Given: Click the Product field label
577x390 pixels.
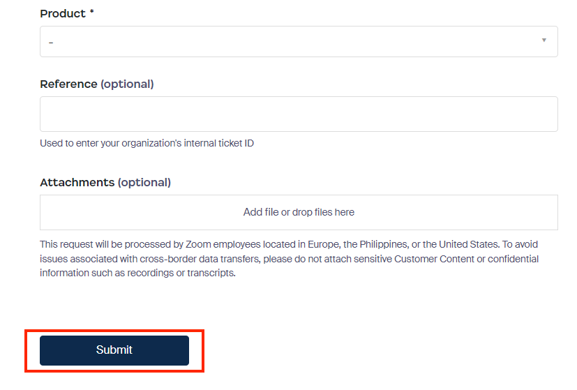Looking at the screenshot, I should tap(63, 14).
